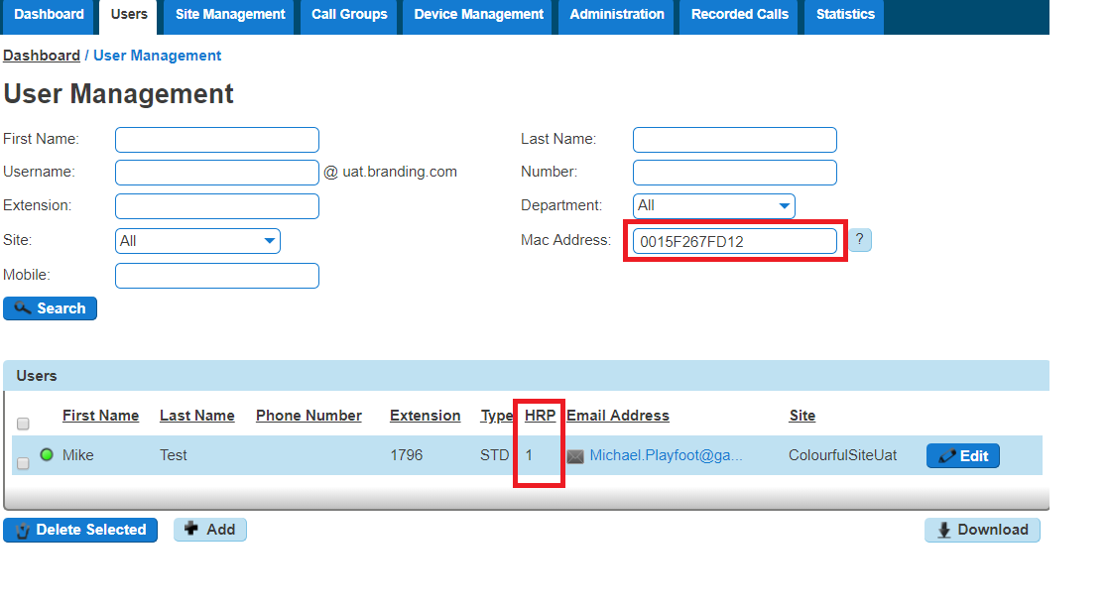Click the envelope icon beside Michael.Playfoot email
The width and height of the screenshot is (1110, 610).
575,456
